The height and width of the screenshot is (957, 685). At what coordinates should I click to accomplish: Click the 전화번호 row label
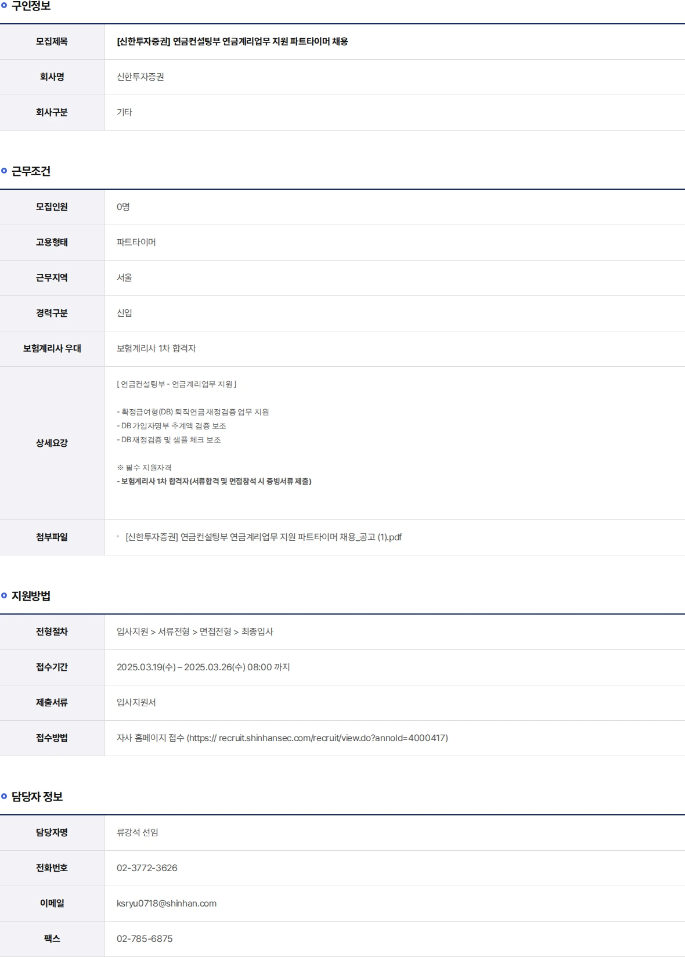click(52, 868)
